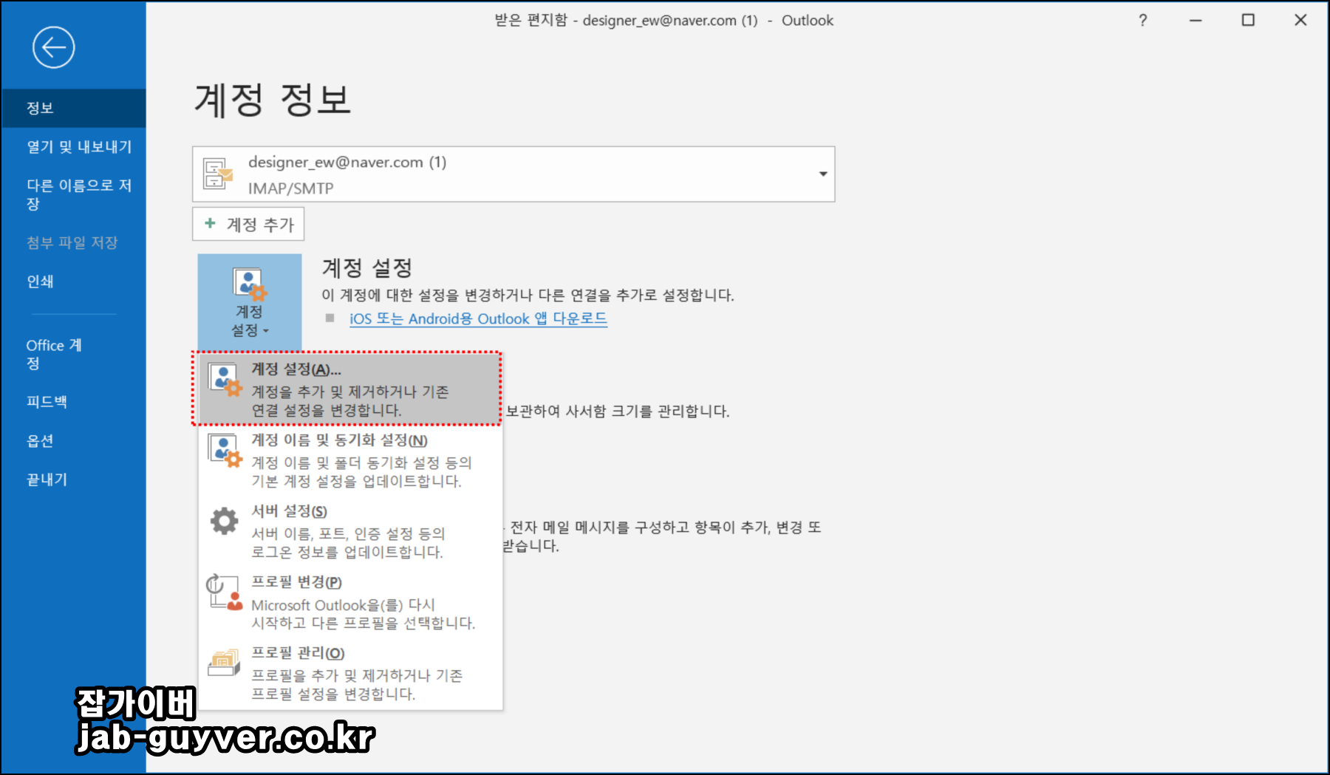The width and height of the screenshot is (1330, 775).
Task: Choose 프로필 변경(P) from the menu
Action: click(351, 602)
